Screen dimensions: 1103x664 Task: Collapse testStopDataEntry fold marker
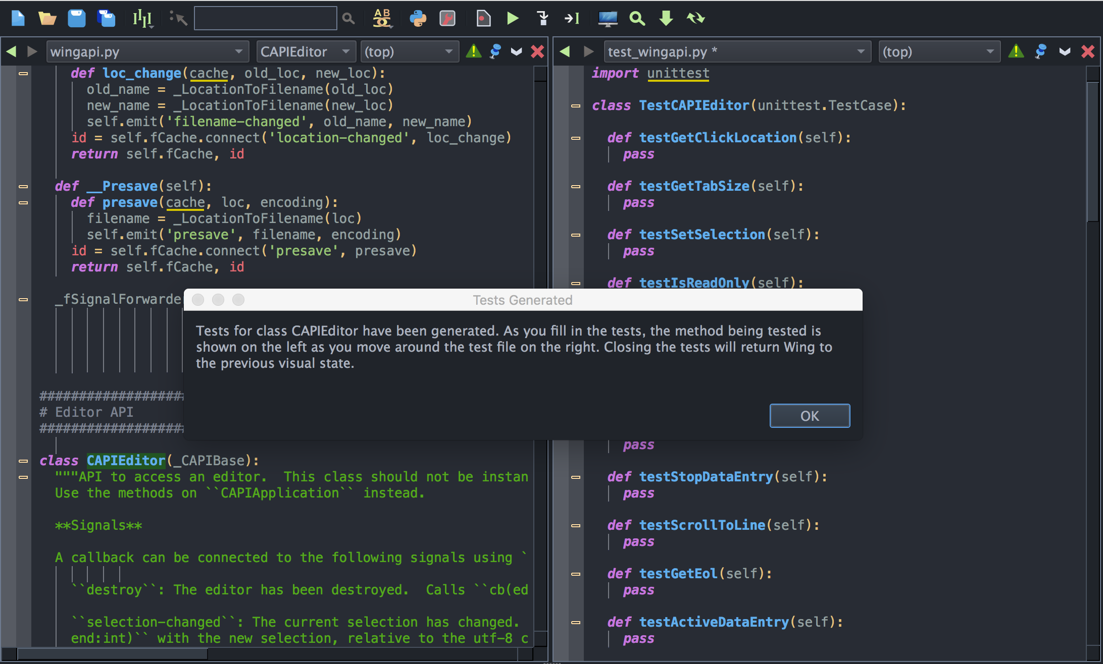click(x=576, y=477)
